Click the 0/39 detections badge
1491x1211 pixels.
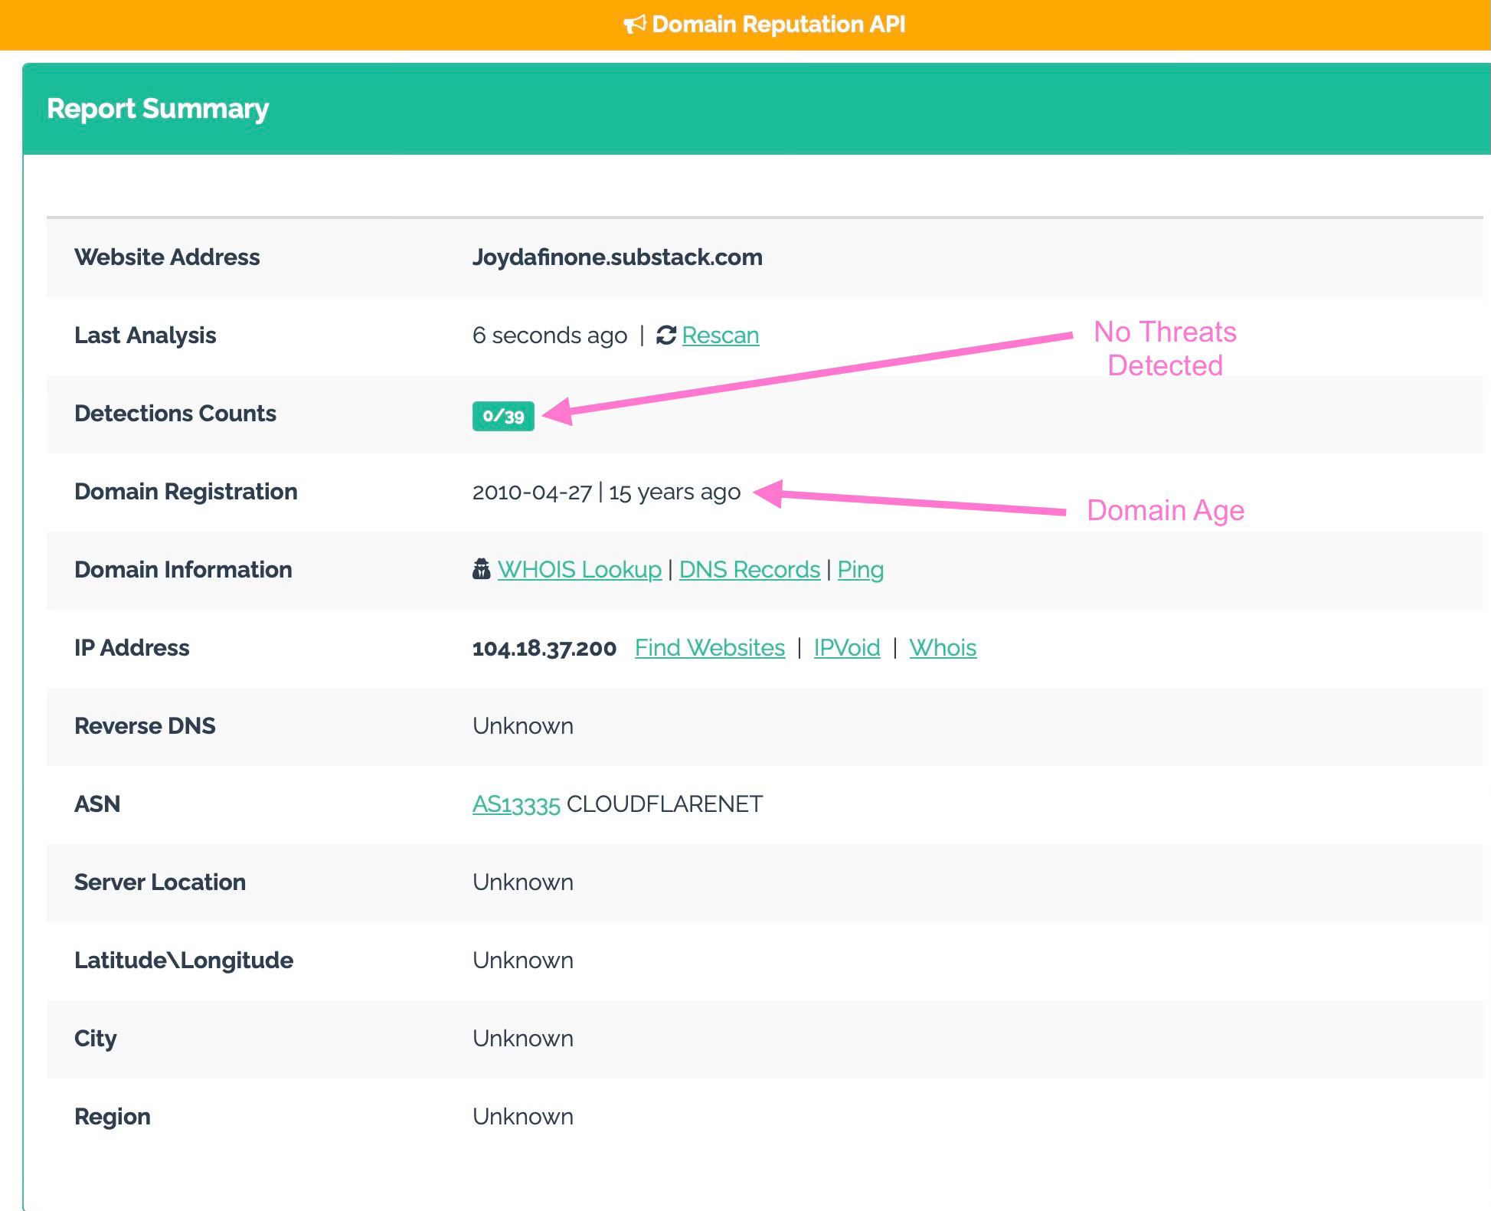(503, 416)
